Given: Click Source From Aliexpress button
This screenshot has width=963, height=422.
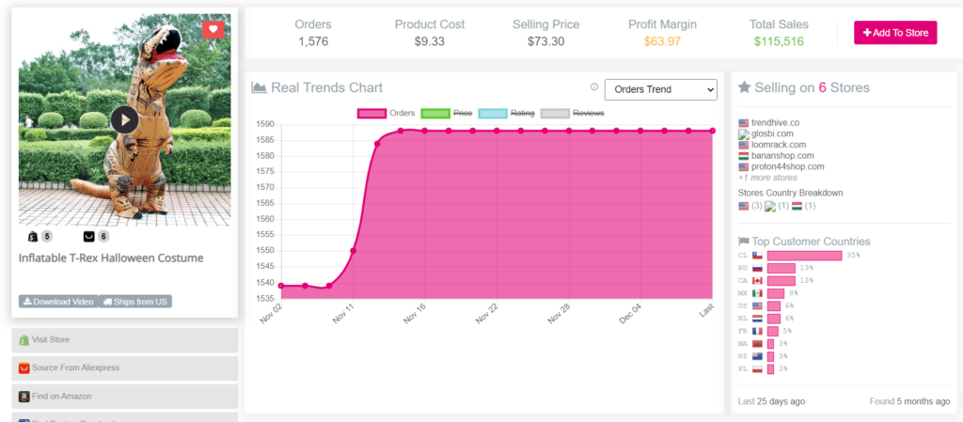Looking at the screenshot, I should [x=124, y=368].
